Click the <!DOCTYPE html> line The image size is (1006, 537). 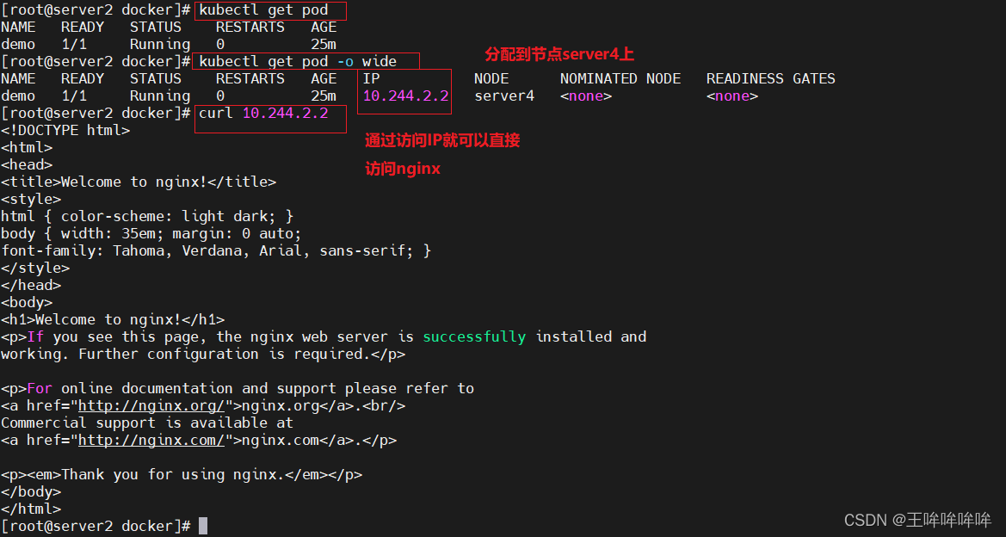pos(65,130)
